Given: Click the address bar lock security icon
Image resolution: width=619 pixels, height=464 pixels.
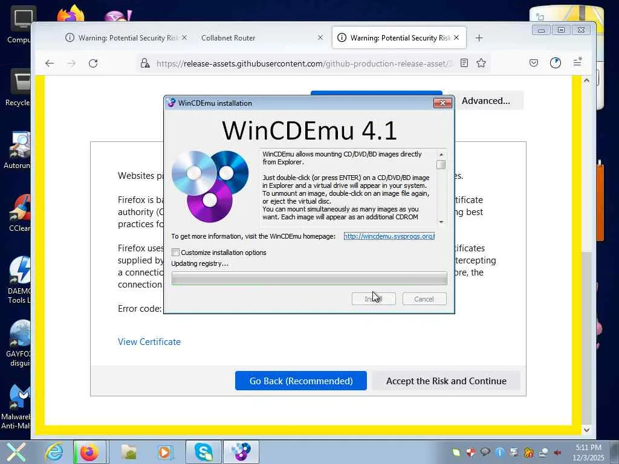Looking at the screenshot, I should click(145, 63).
